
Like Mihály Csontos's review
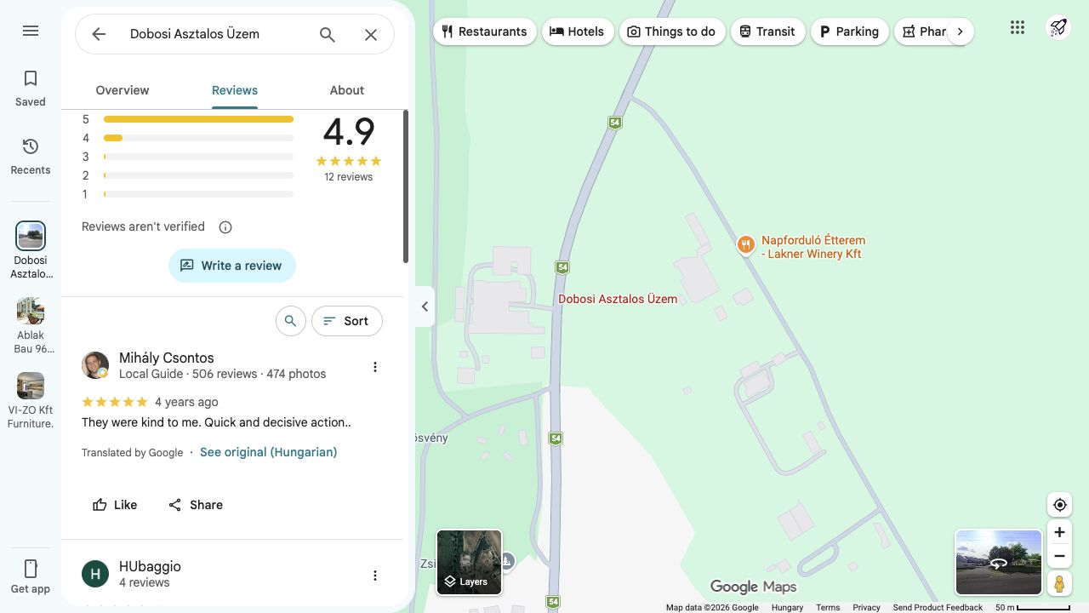[x=115, y=505]
